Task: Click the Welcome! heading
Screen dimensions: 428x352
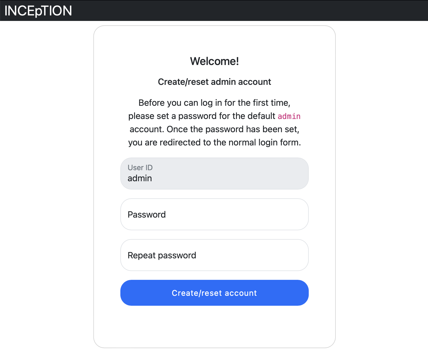Action: click(214, 61)
